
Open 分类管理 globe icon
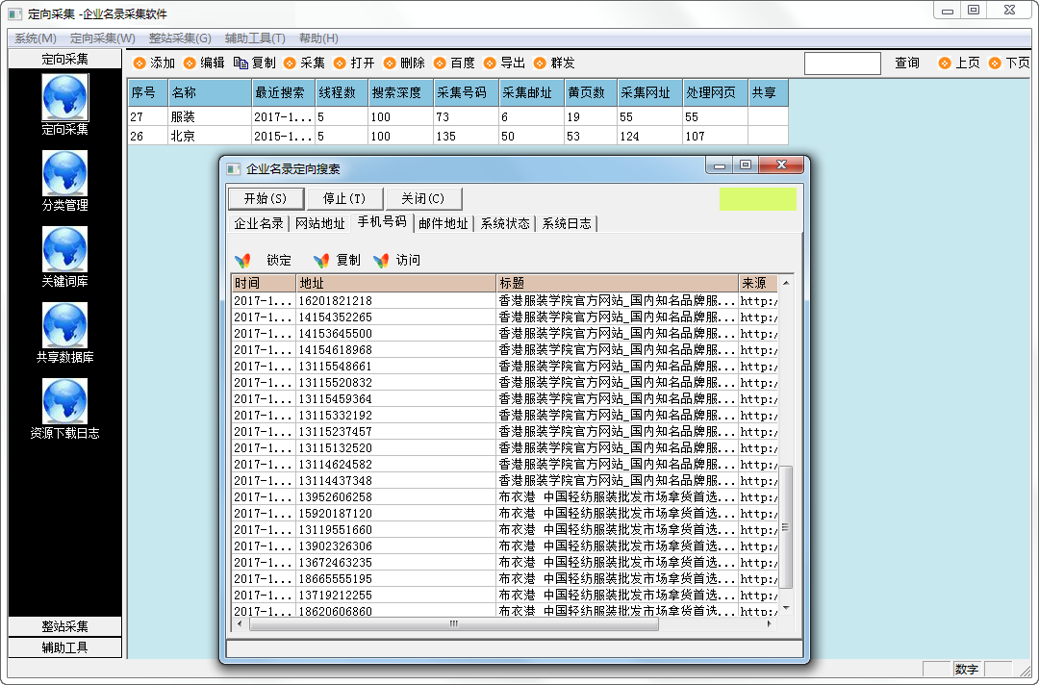coord(65,173)
